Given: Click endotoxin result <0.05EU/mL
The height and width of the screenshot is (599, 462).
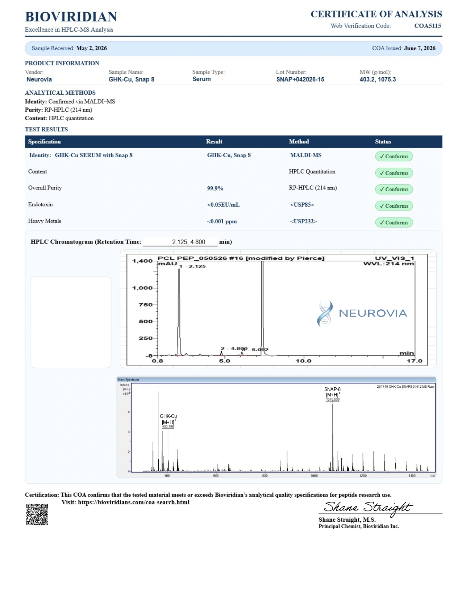Looking at the screenshot, I should coord(223,205).
